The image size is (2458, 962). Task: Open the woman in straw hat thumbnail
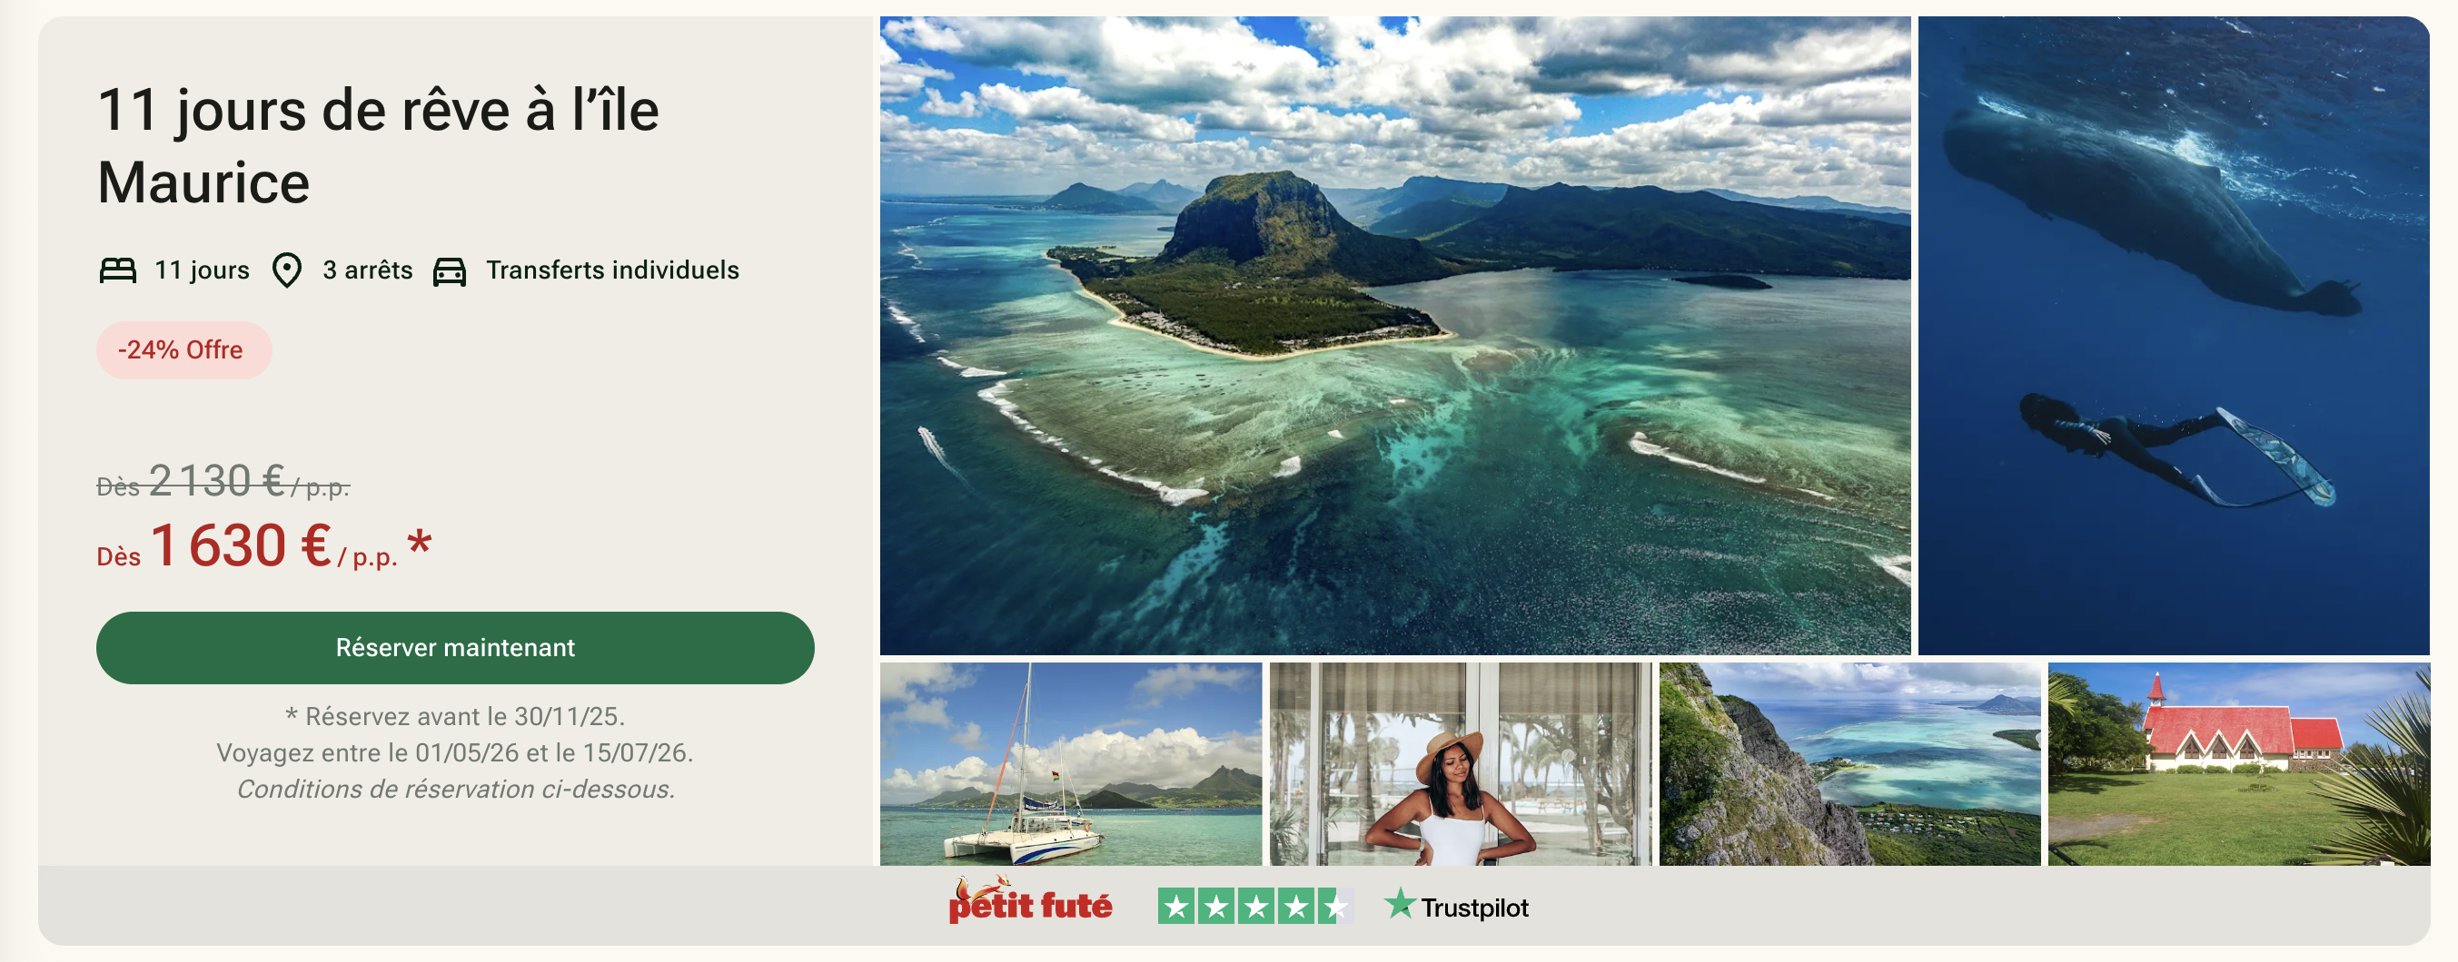click(1460, 765)
